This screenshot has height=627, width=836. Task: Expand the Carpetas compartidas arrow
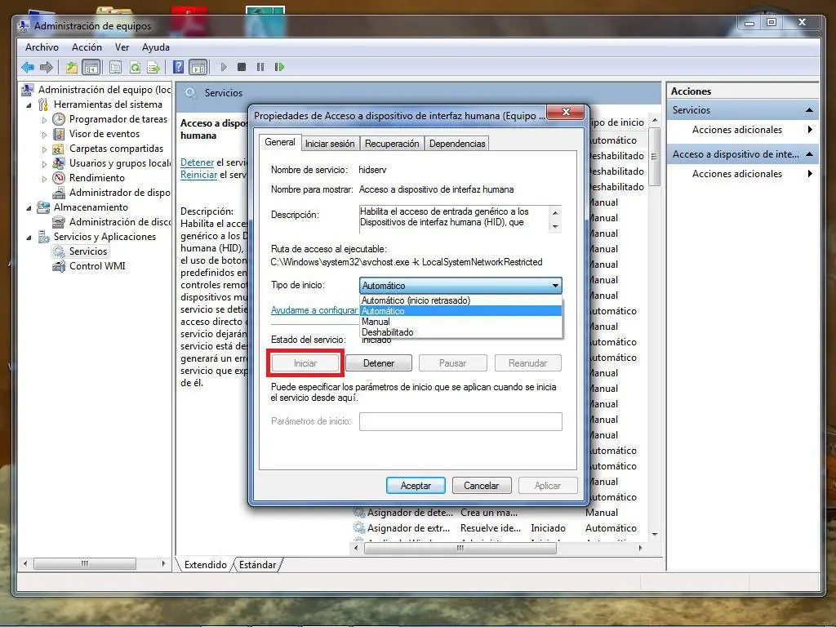tap(44, 149)
